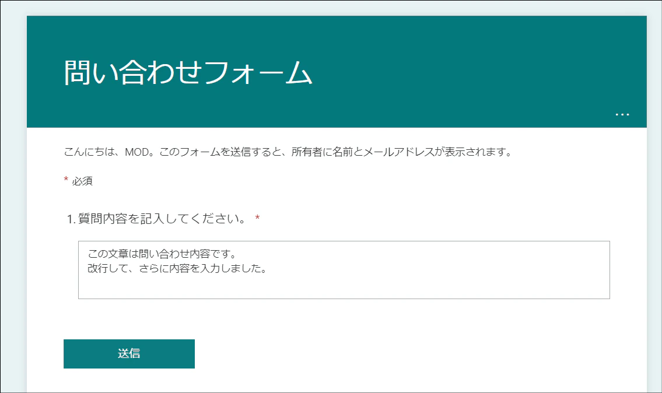This screenshot has height=393, width=662.
Task: Click the bottom edge of the teal banner
Action: click(336, 126)
